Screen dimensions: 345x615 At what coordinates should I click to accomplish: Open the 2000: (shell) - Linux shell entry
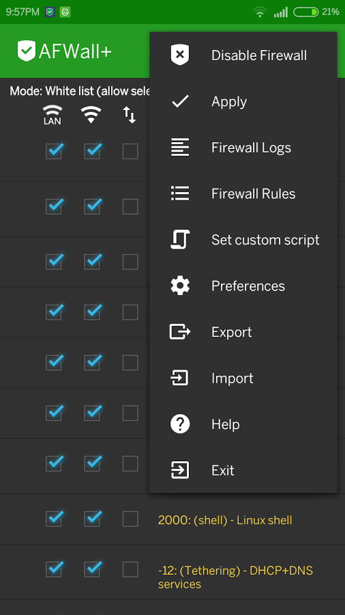tap(225, 520)
